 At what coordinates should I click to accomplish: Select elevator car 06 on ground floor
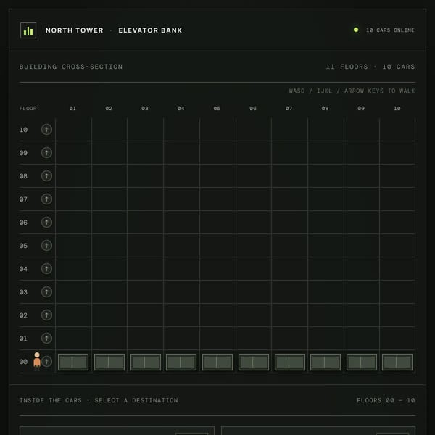click(x=254, y=362)
